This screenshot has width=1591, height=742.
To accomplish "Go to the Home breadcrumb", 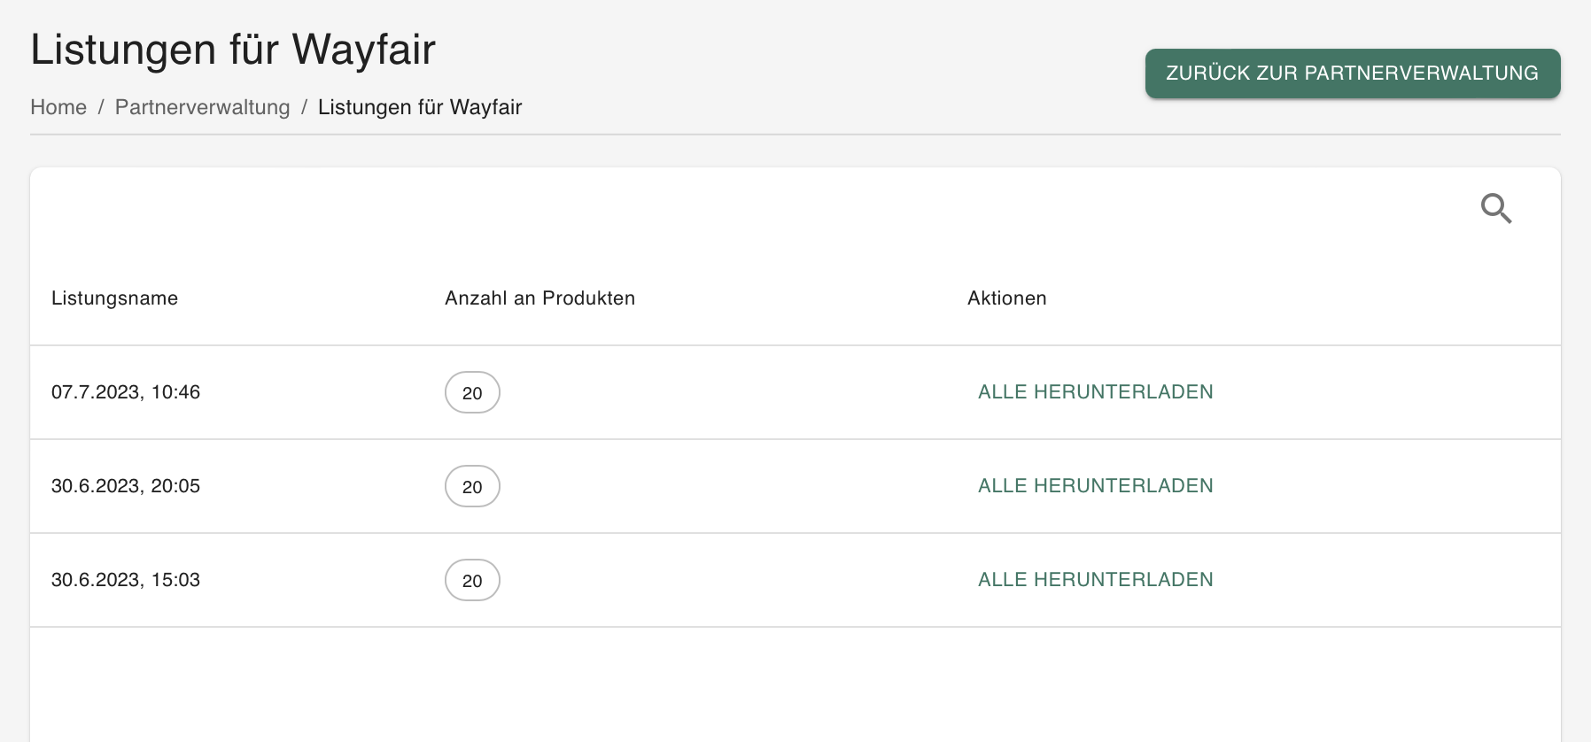I will [58, 107].
